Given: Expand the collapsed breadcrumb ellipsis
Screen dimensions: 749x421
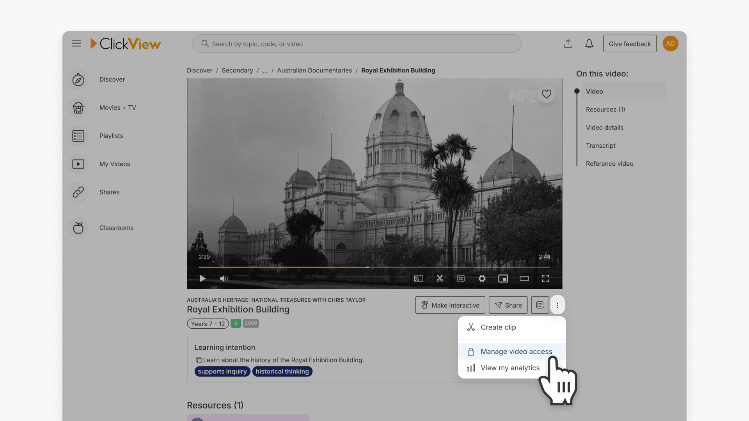Looking at the screenshot, I should click(x=265, y=70).
